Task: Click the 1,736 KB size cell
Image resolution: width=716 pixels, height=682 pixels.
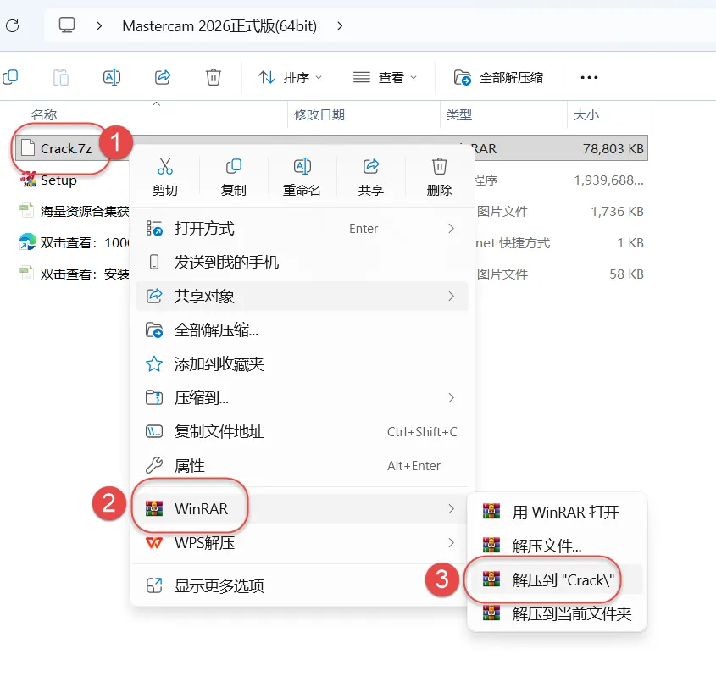Action: click(x=618, y=211)
